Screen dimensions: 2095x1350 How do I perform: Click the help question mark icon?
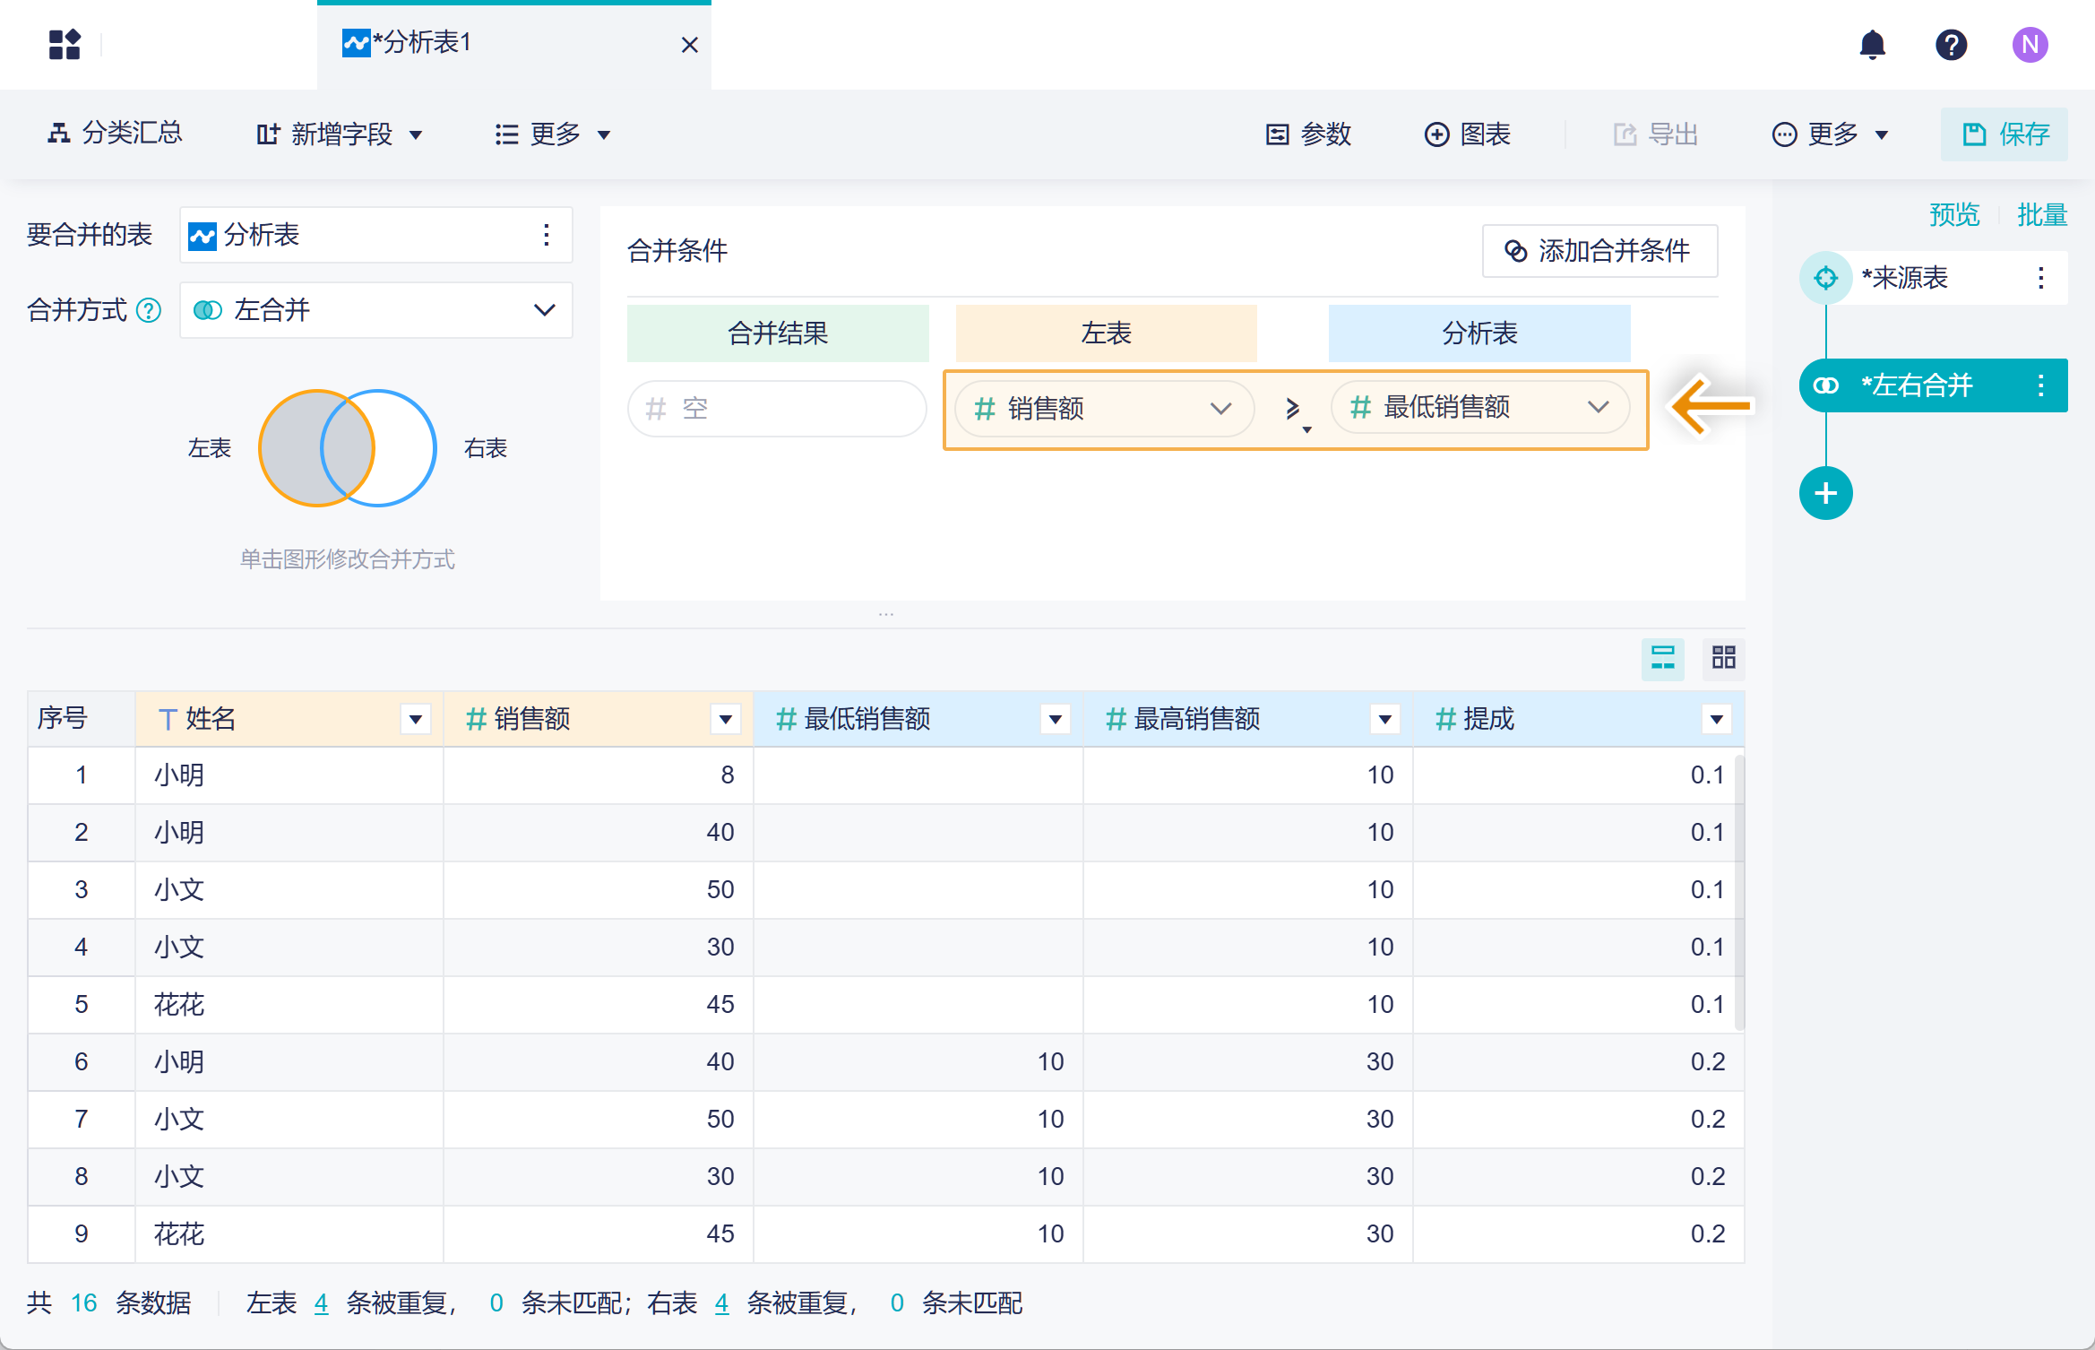pos(1951,45)
